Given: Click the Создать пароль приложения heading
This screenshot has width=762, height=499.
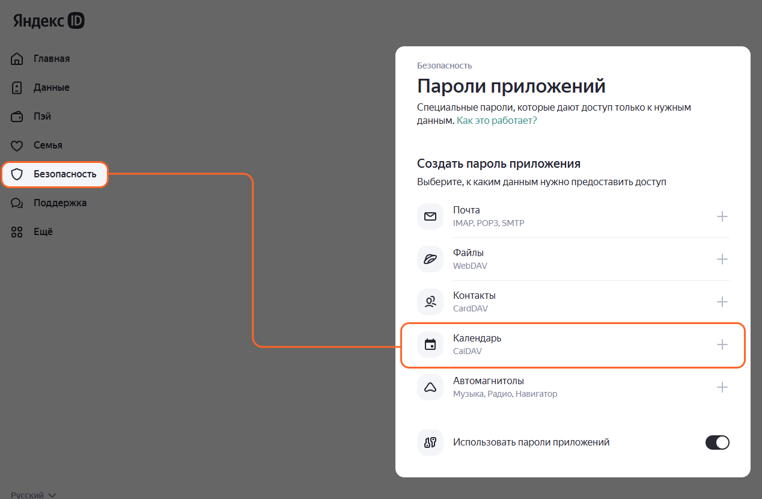Looking at the screenshot, I should point(499,164).
